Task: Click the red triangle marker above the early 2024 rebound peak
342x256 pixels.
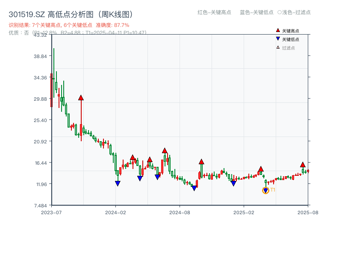Action: 133,158
